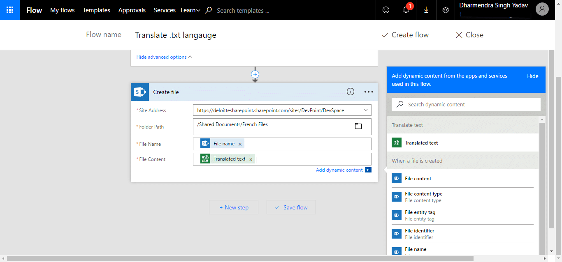The width and height of the screenshot is (562, 262).
Task: Open the user profile avatar
Action: click(x=542, y=10)
